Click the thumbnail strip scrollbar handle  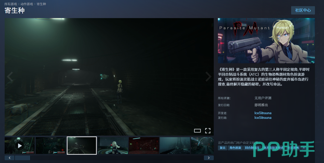tap(23, 158)
